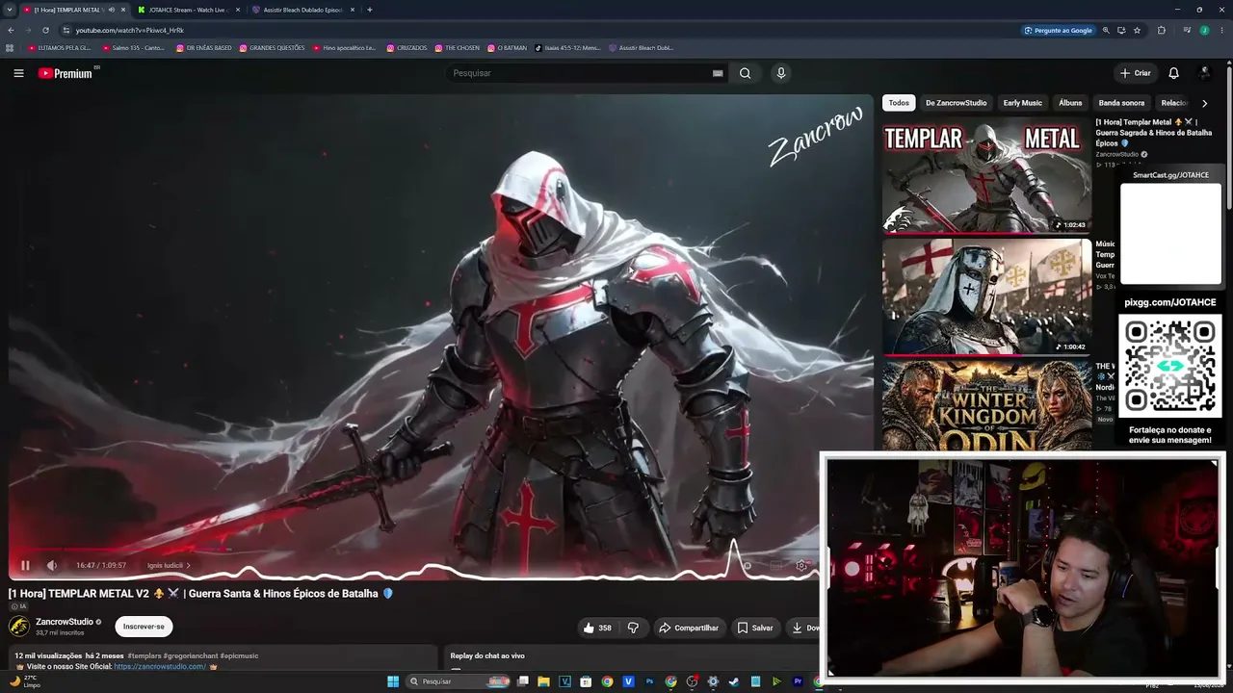This screenshot has width=1233, height=693.
Task: Switch to the JOTAHCE Stream browser tab
Action: coord(189,10)
